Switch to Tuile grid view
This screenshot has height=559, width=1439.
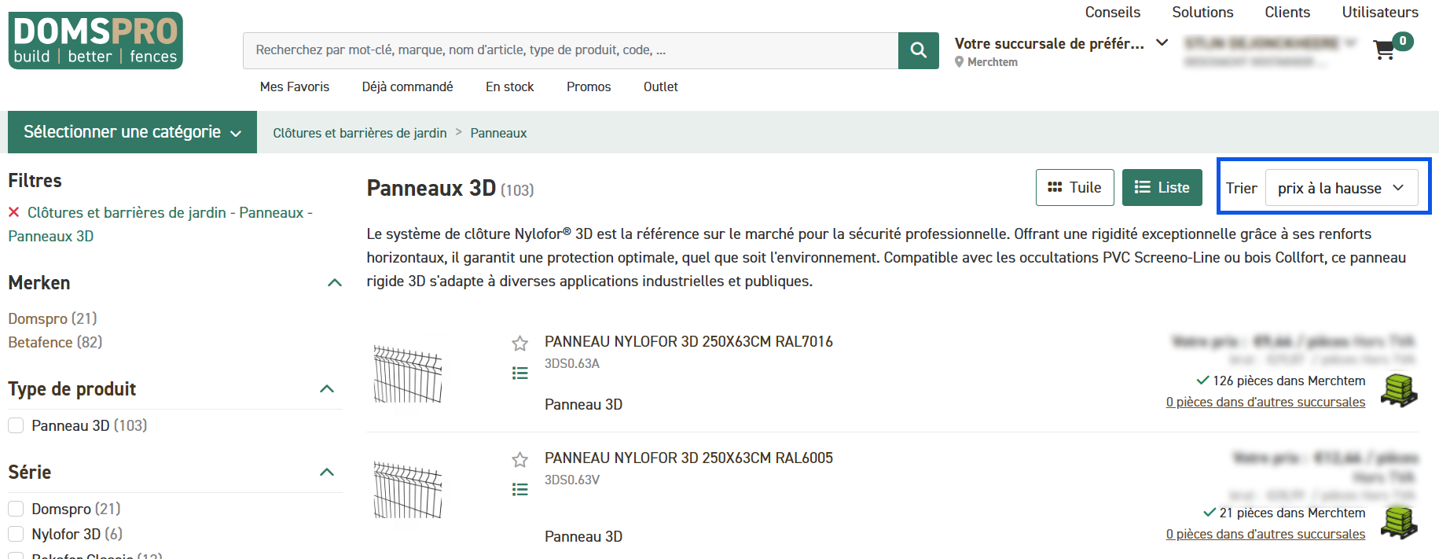[1074, 188]
